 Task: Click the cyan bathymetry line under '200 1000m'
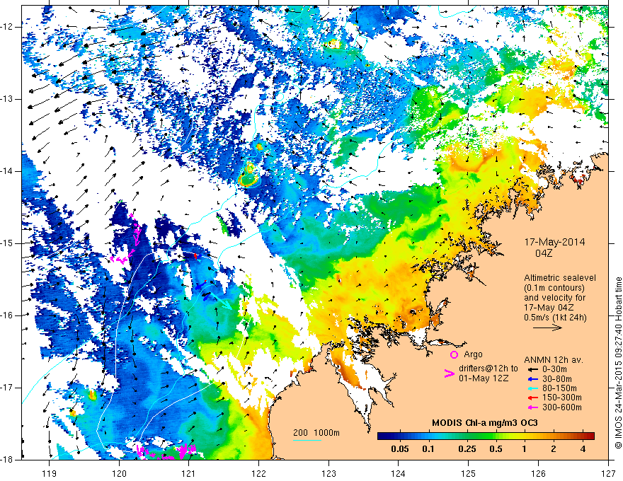point(307,440)
